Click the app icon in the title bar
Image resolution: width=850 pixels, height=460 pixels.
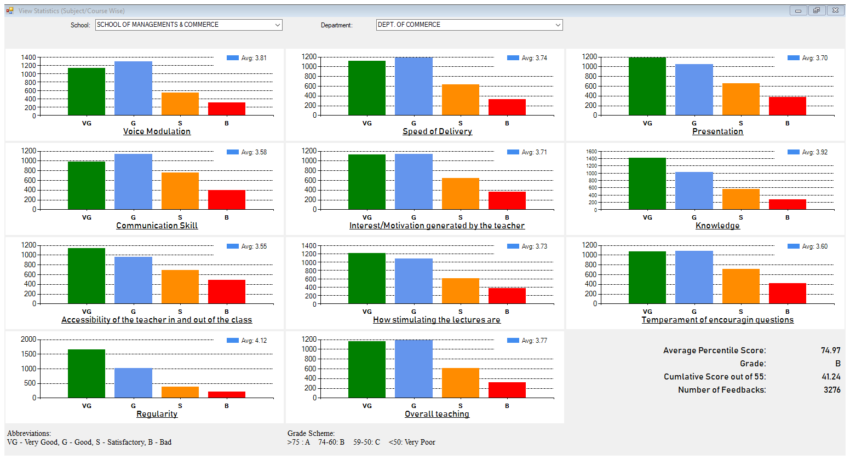point(10,10)
